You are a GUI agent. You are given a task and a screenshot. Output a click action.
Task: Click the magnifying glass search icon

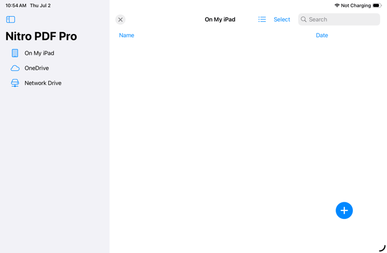click(x=304, y=20)
